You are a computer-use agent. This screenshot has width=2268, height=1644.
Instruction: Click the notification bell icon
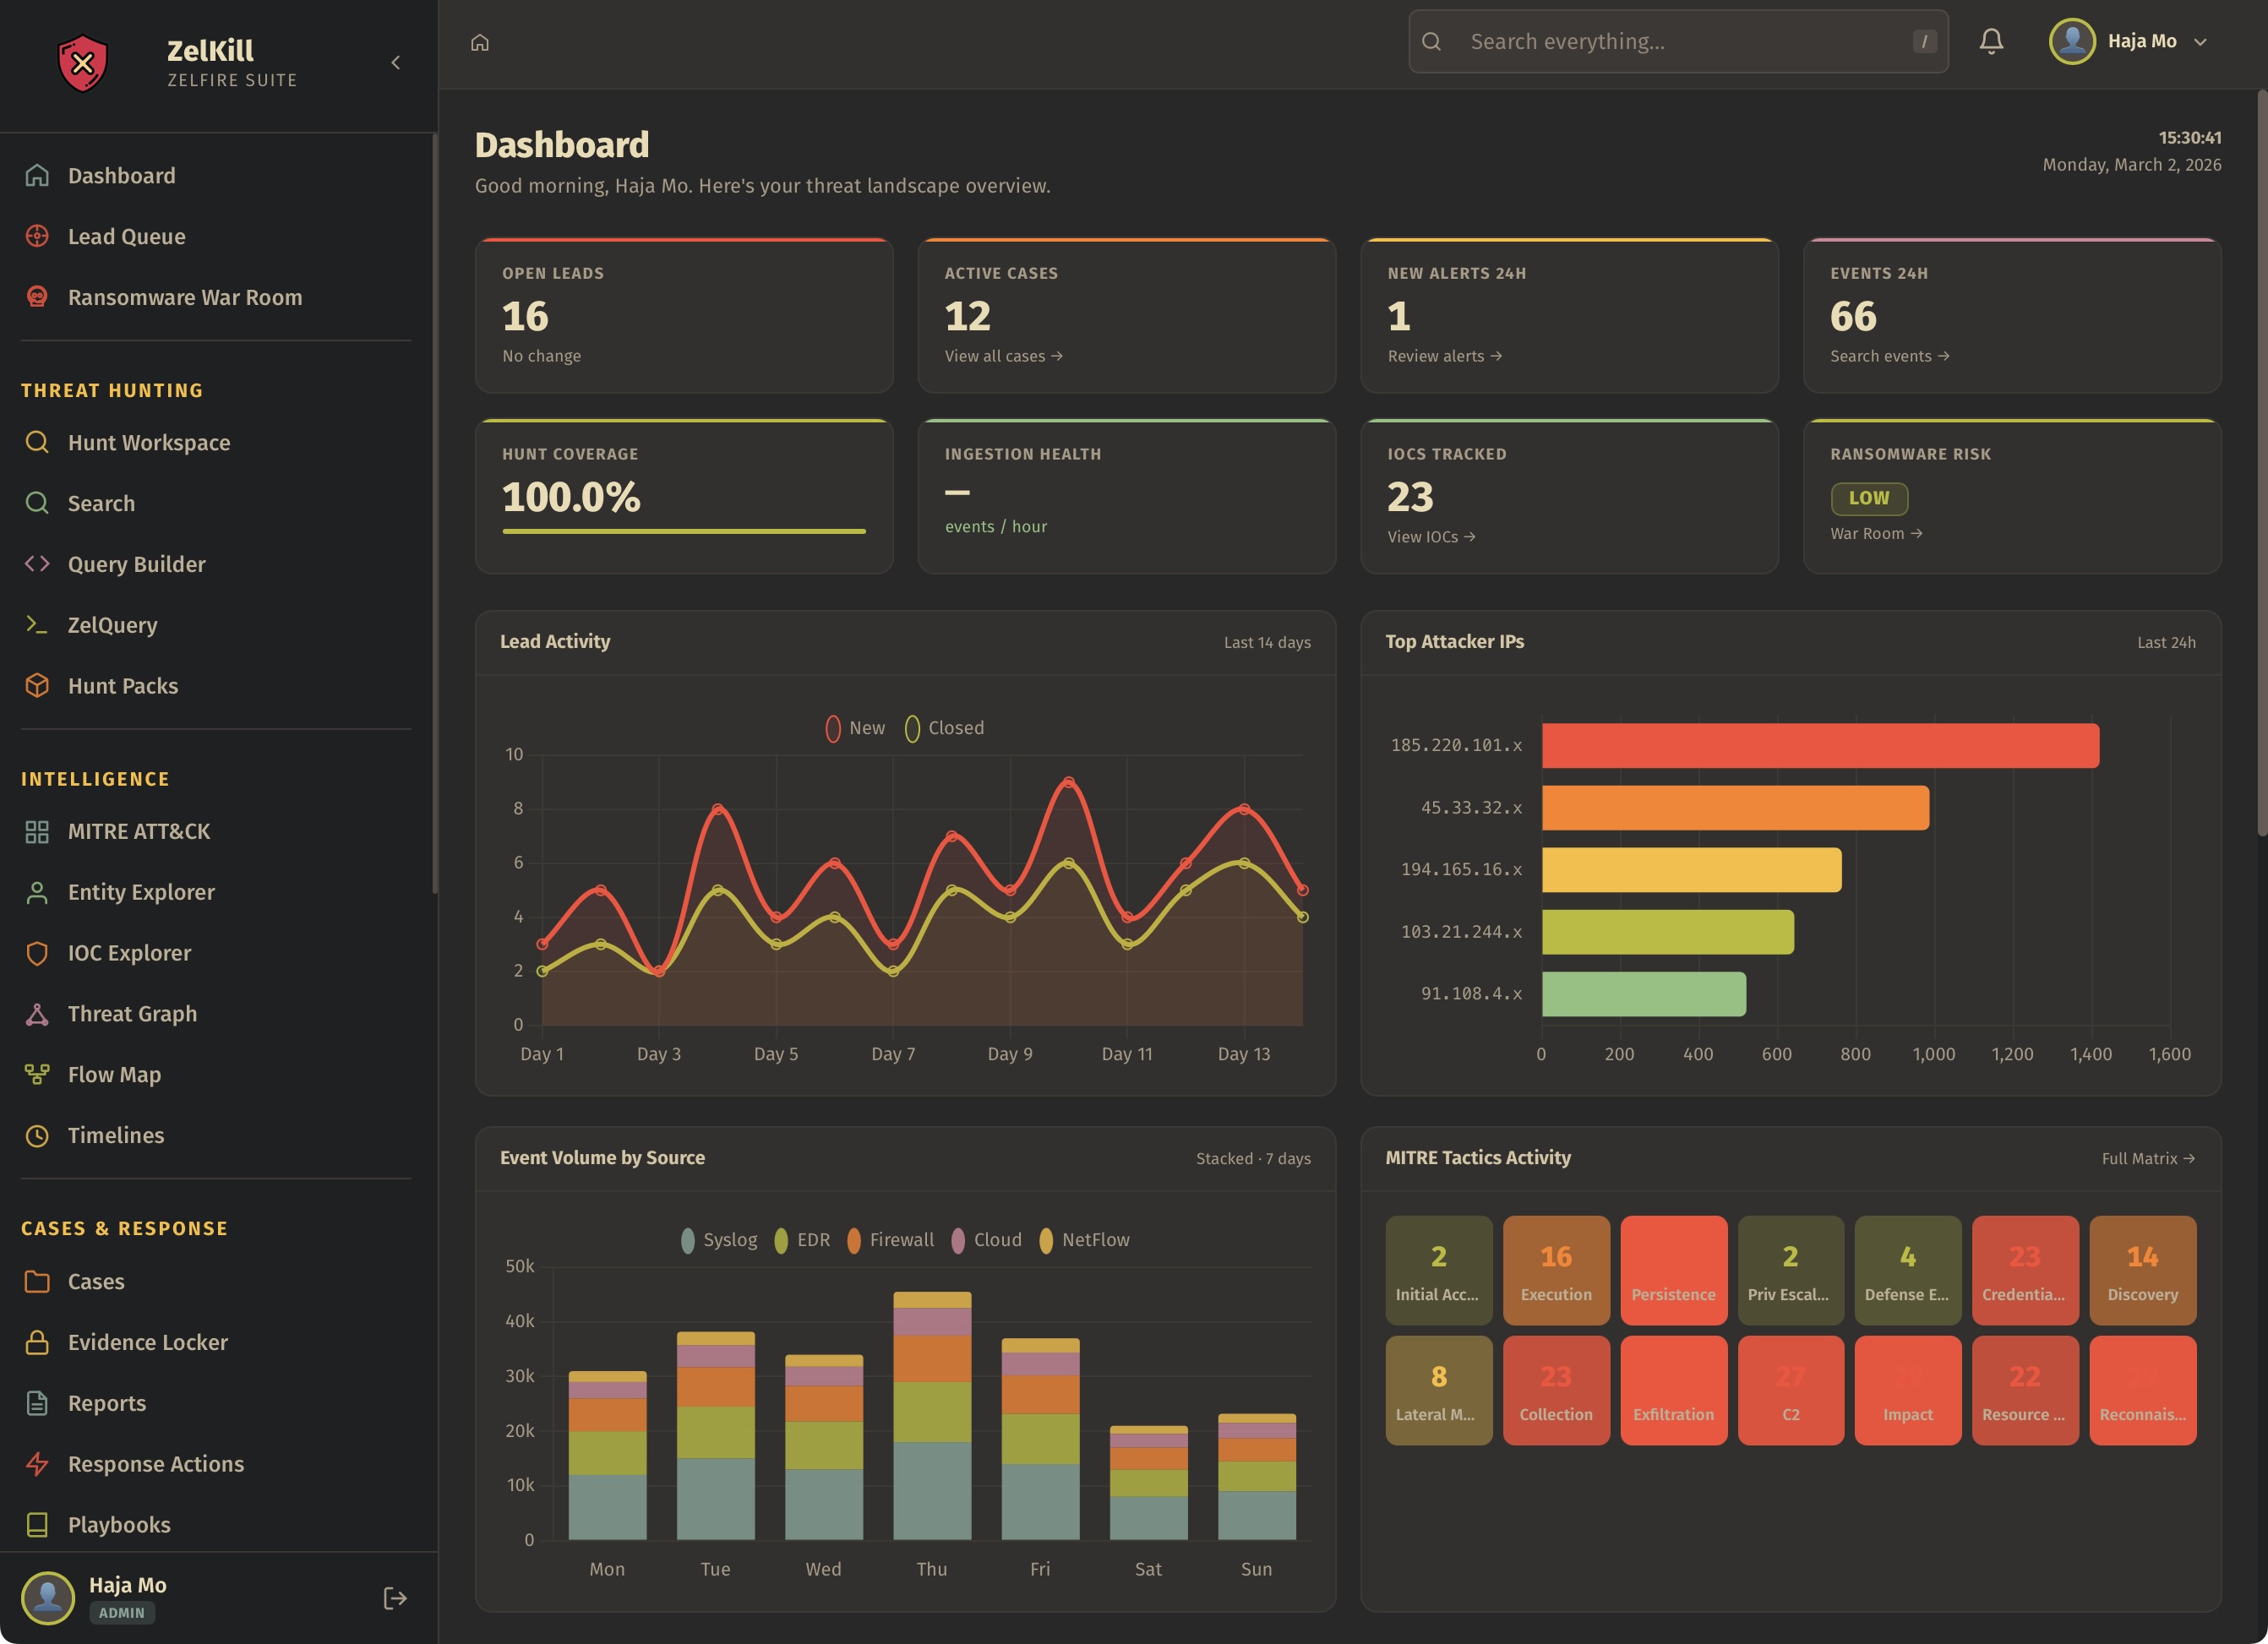tap(1990, 41)
